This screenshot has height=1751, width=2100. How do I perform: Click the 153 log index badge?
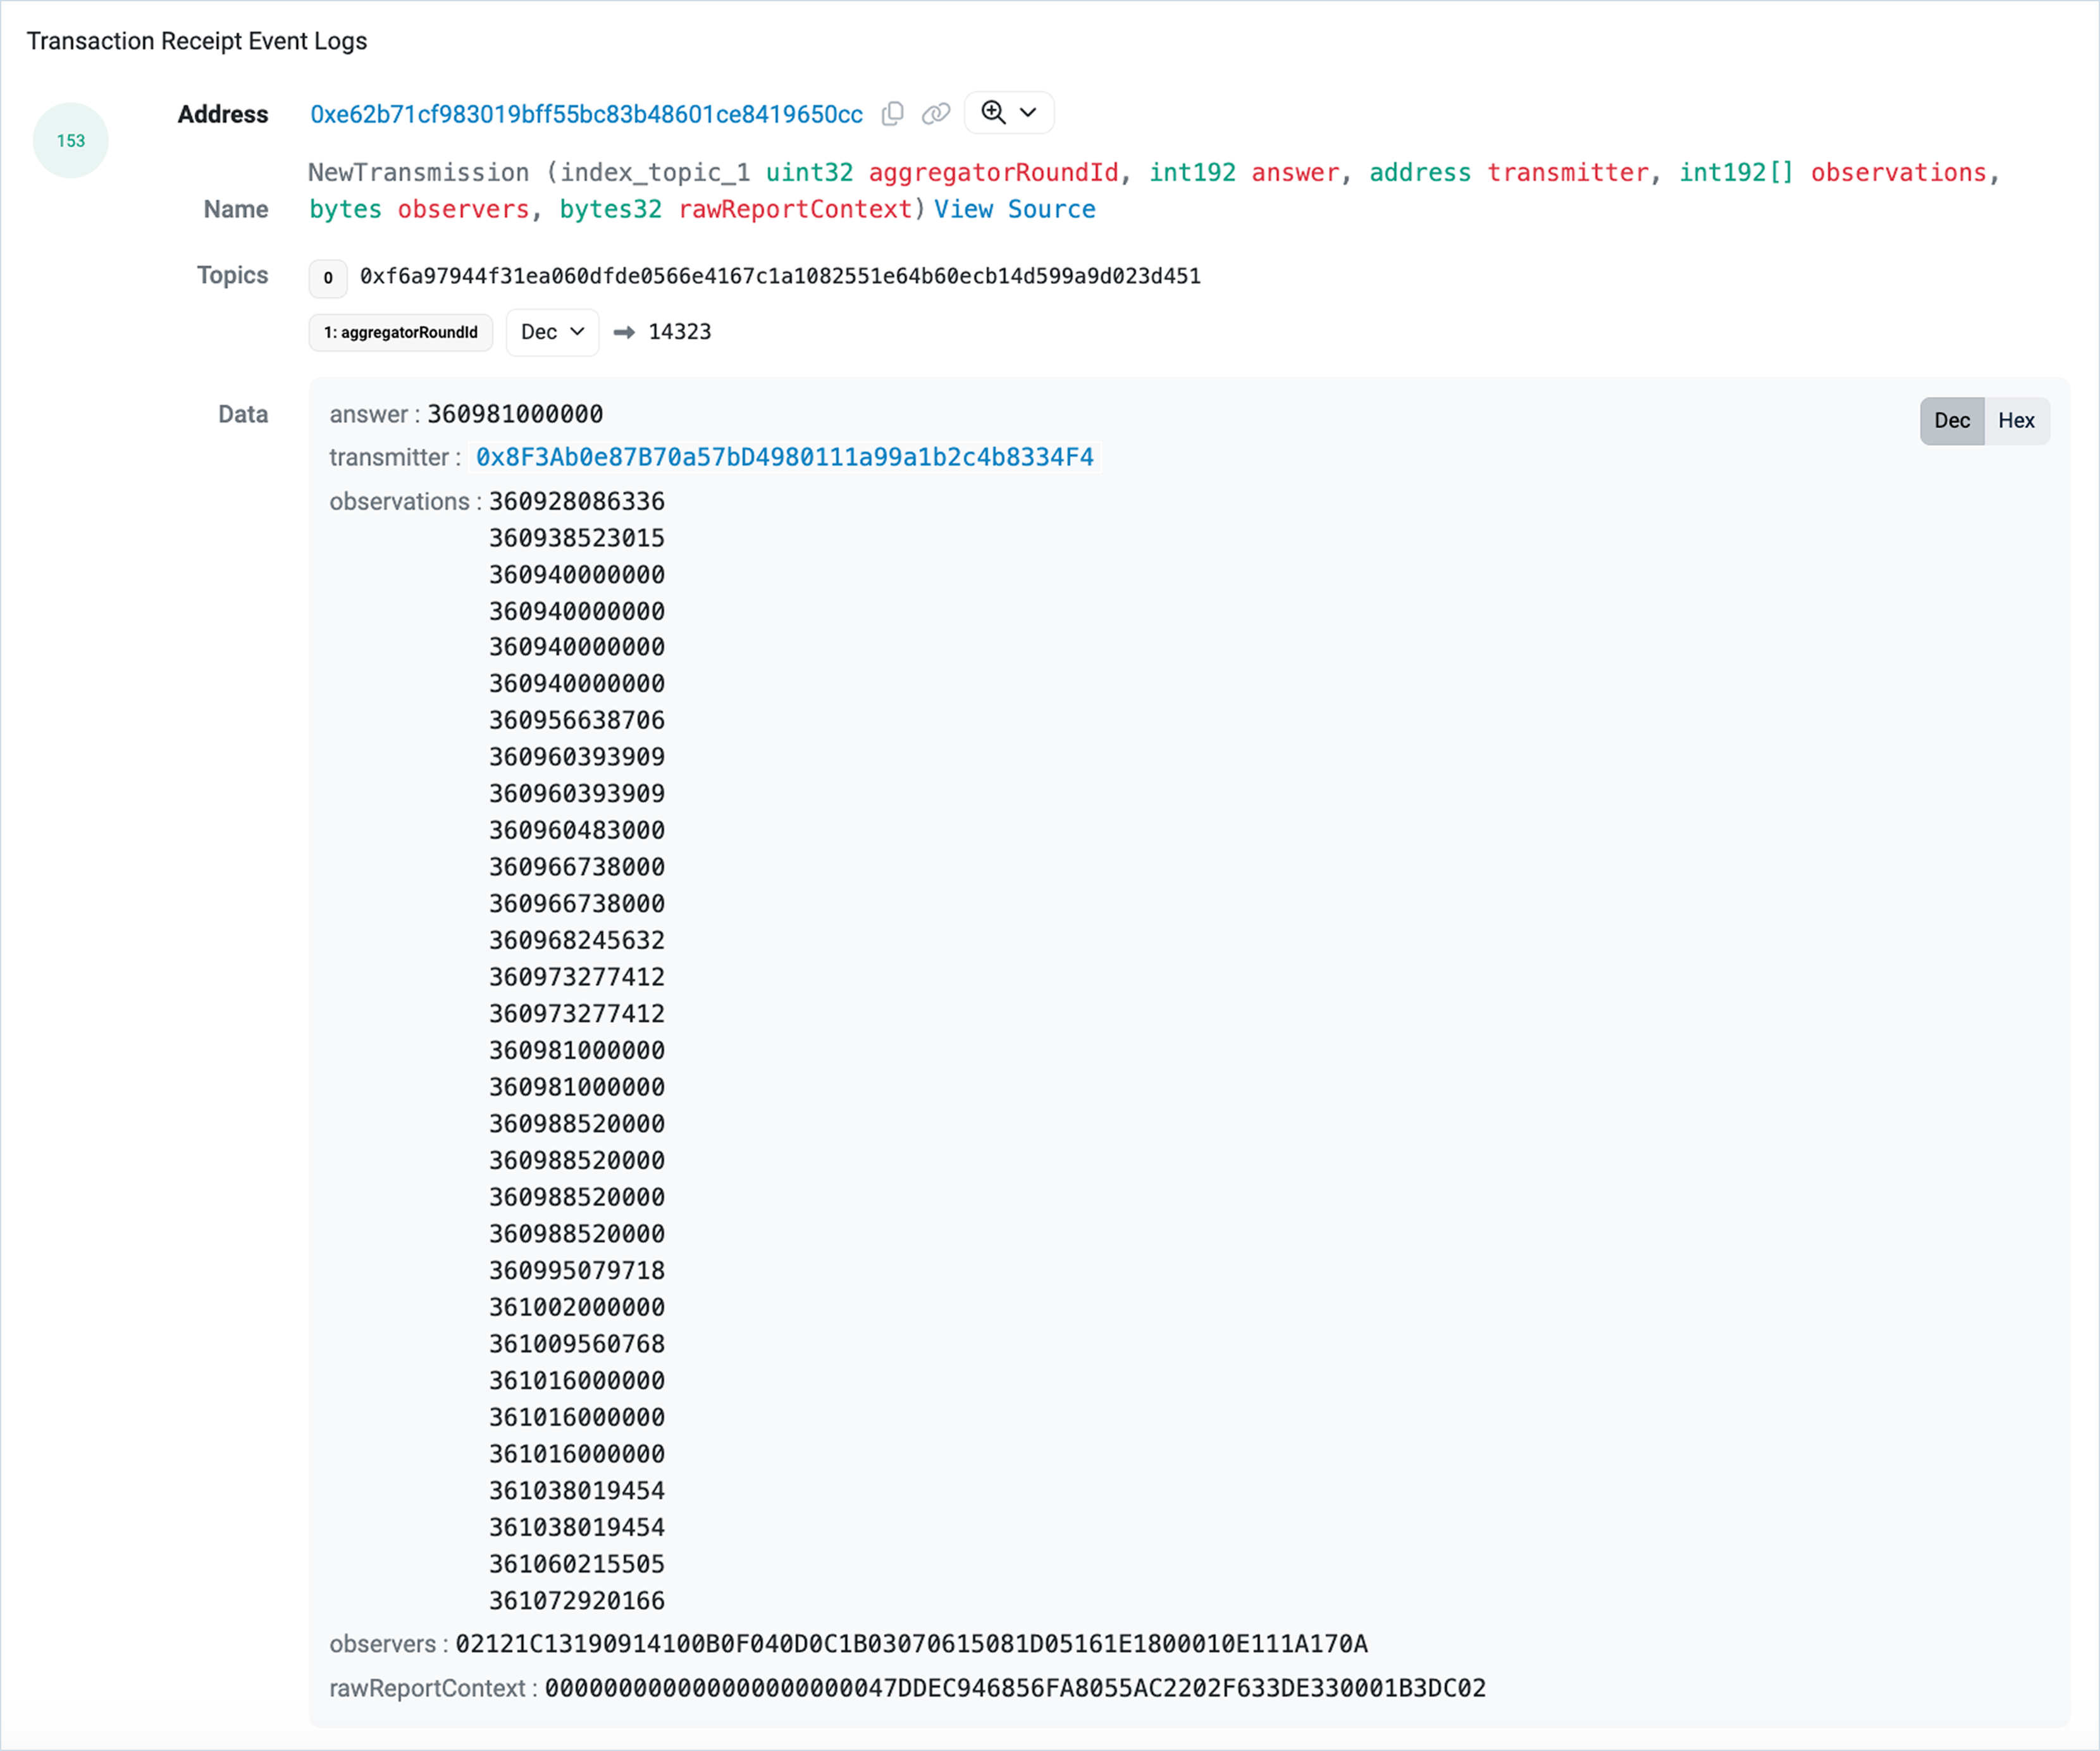pos(70,141)
